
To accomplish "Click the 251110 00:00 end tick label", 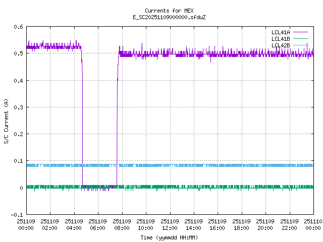I will (313, 224).
